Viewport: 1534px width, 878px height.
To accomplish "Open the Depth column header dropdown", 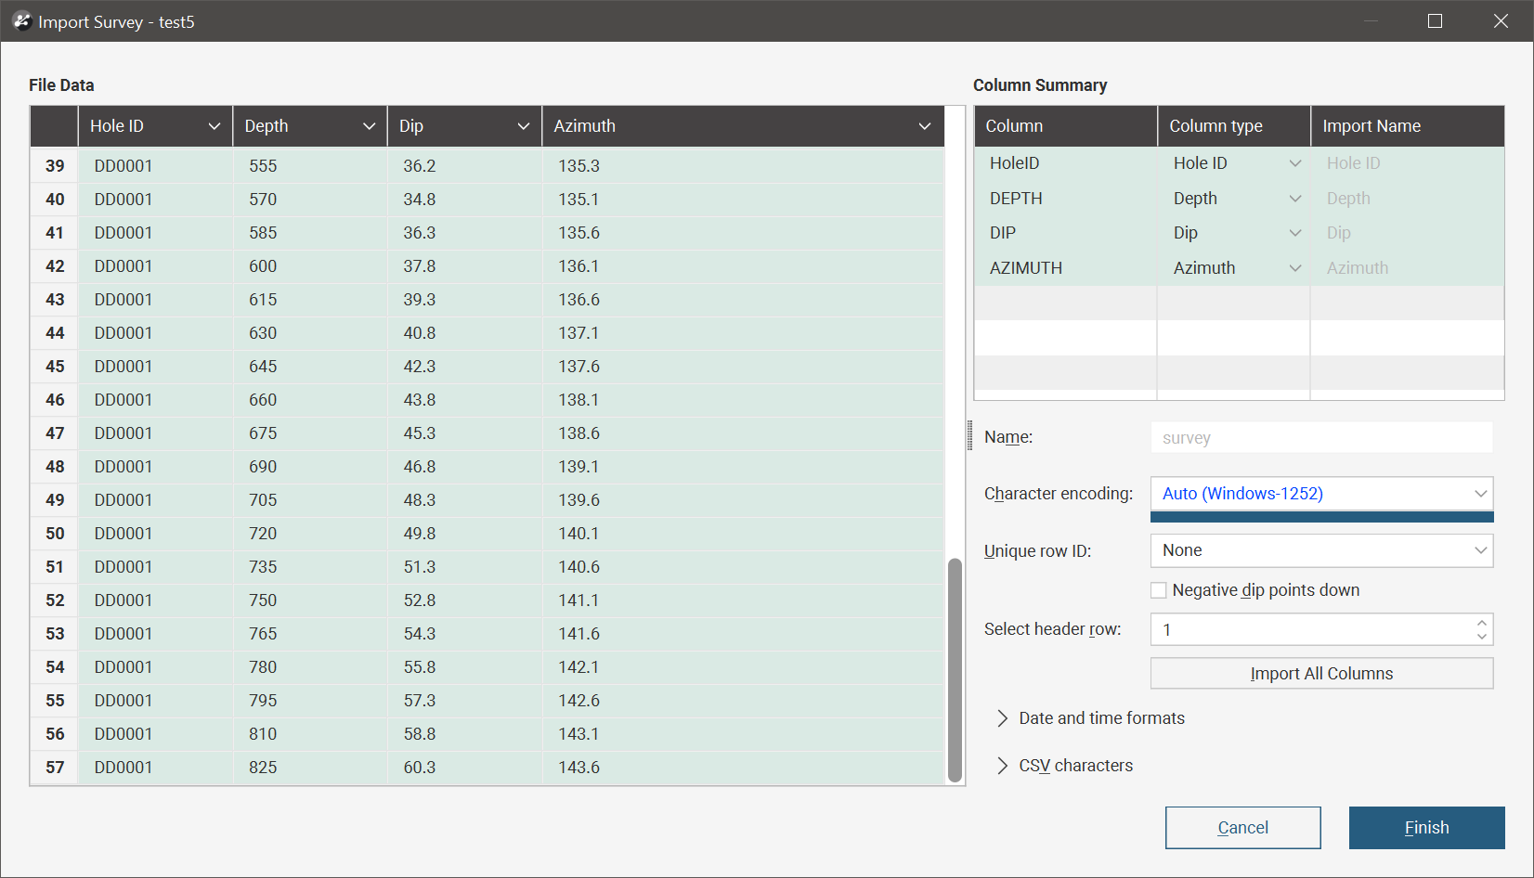I will [x=369, y=126].
